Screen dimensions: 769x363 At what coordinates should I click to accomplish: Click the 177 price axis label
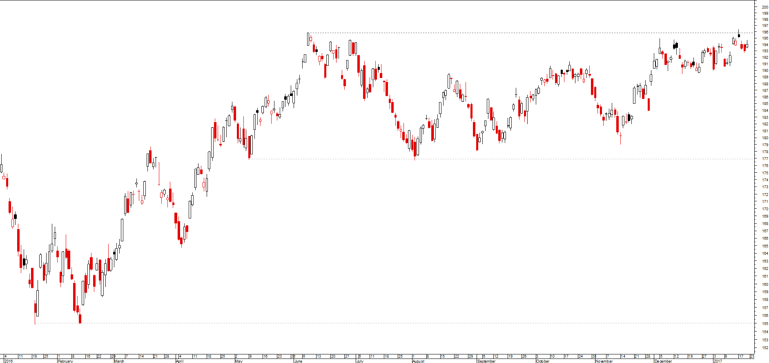765,158
